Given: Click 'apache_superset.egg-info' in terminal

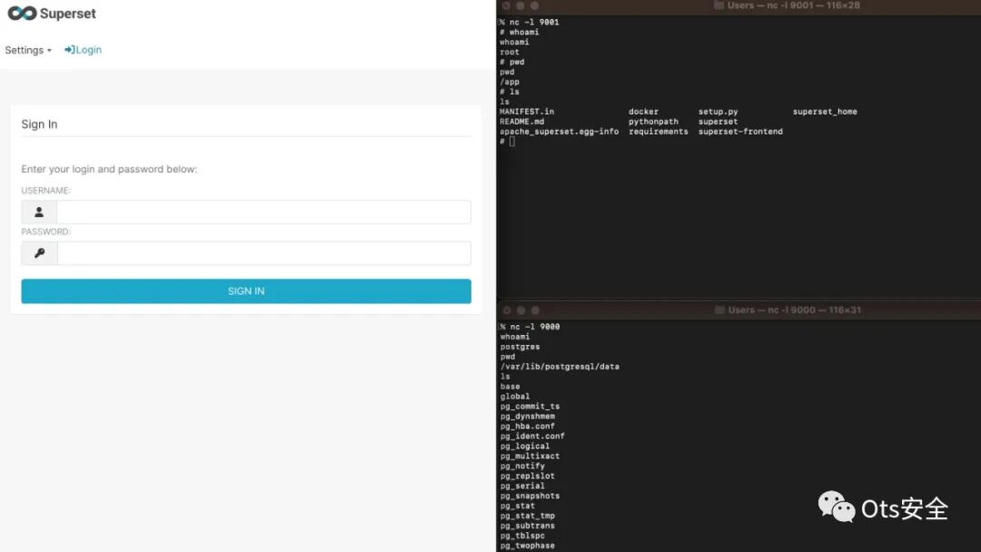Looking at the screenshot, I should [559, 132].
